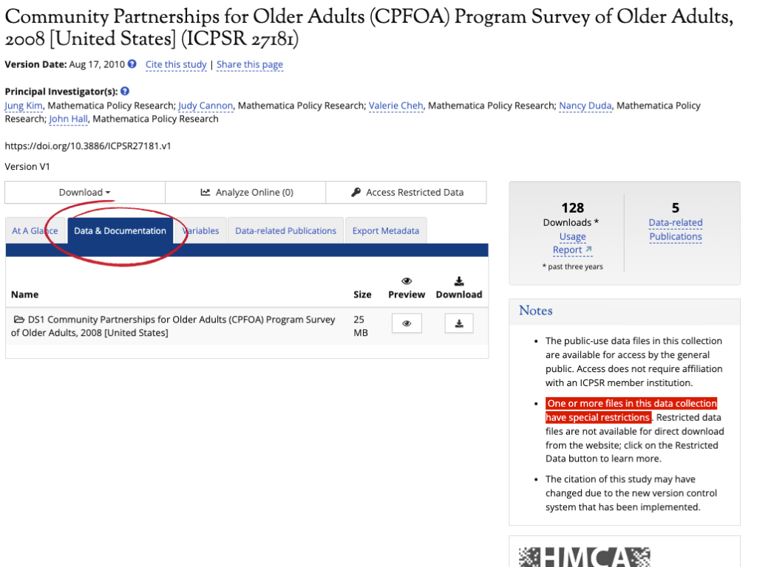The image size is (757, 567).
Task: Switch to the At A Glance tab
Action: point(35,231)
